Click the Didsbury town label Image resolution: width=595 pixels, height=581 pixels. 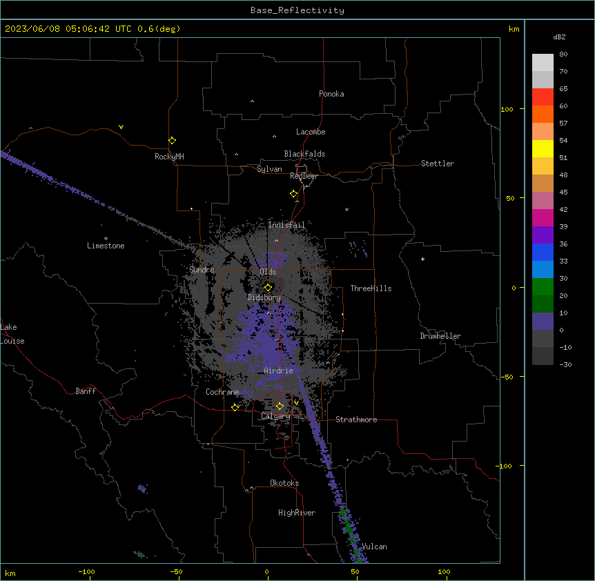click(264, 297)
